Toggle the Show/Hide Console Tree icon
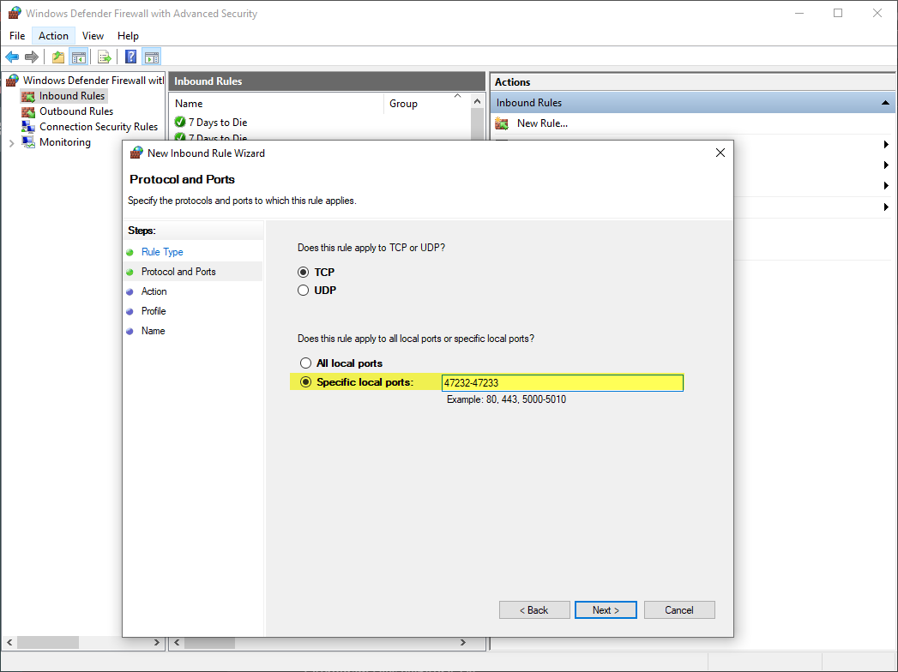This screenshot has height=672, width=898. [78, 57]
